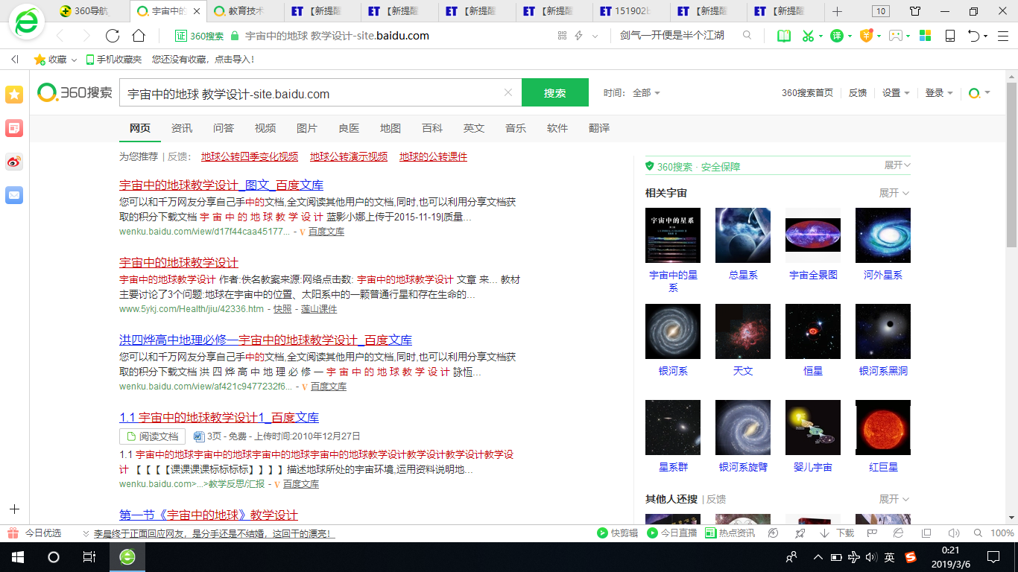The height and width of the screenshot is (572, 1018).
Task: Open the Weibo sidebar icon
Action: [14, 162]
